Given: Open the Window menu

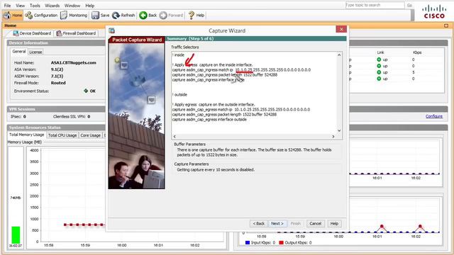Looking at the screenshot, I should [72, 6].
